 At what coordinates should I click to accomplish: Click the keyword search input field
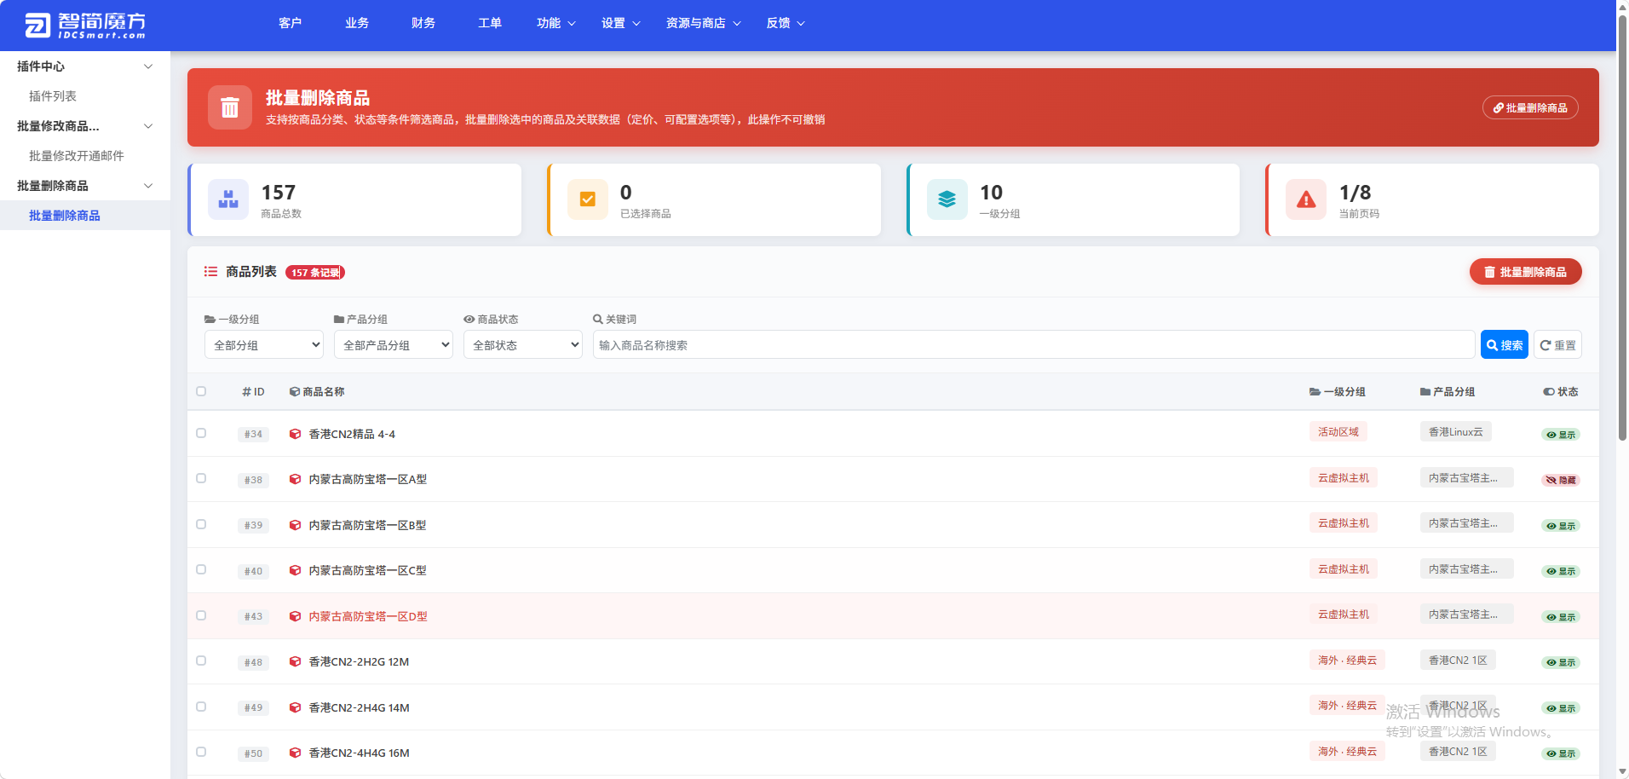pyautogui.click(x=1033, y=345)
